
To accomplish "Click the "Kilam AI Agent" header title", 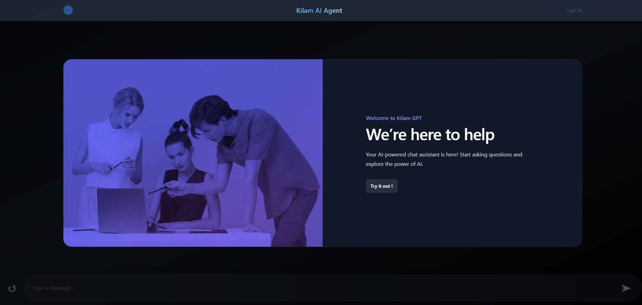I will point(319,10).
